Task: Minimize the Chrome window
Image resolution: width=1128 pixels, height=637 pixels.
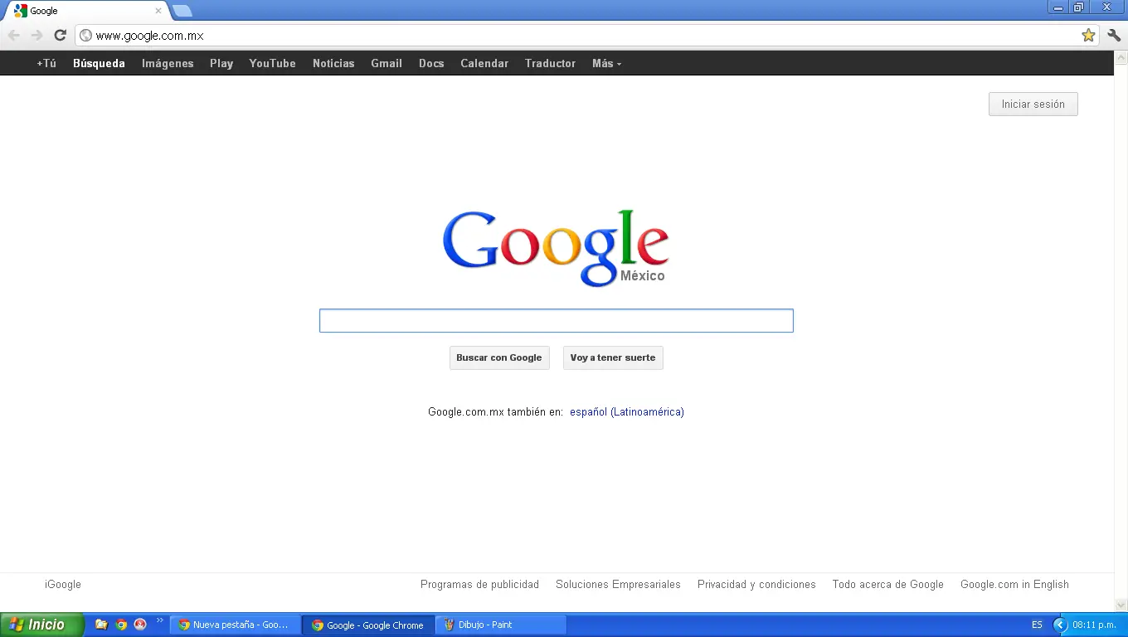Action: [1057, 7]
